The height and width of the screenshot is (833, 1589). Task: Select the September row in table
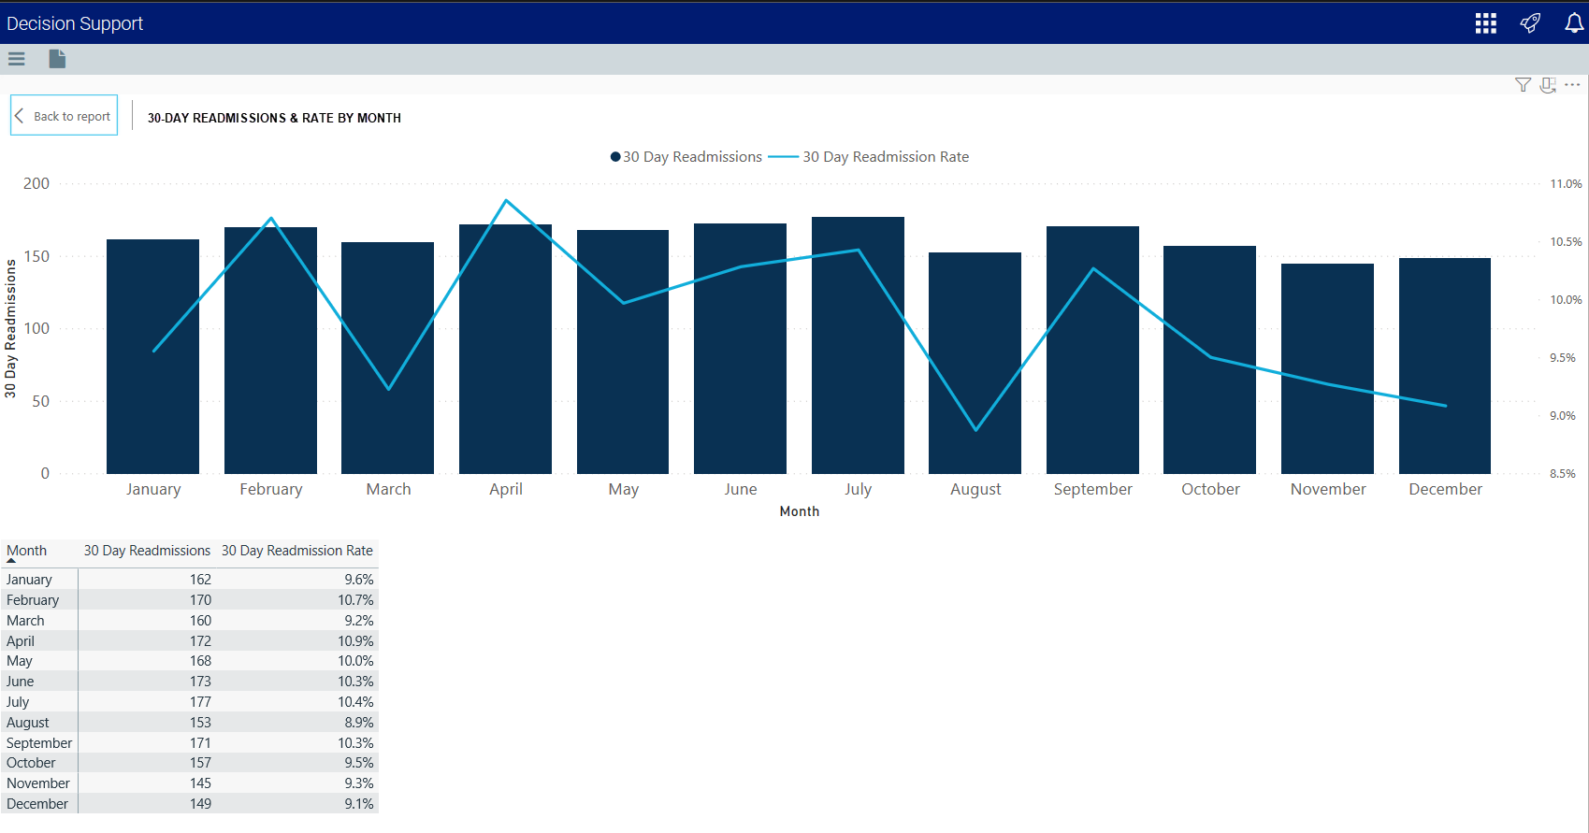click(x=187, y=743)
